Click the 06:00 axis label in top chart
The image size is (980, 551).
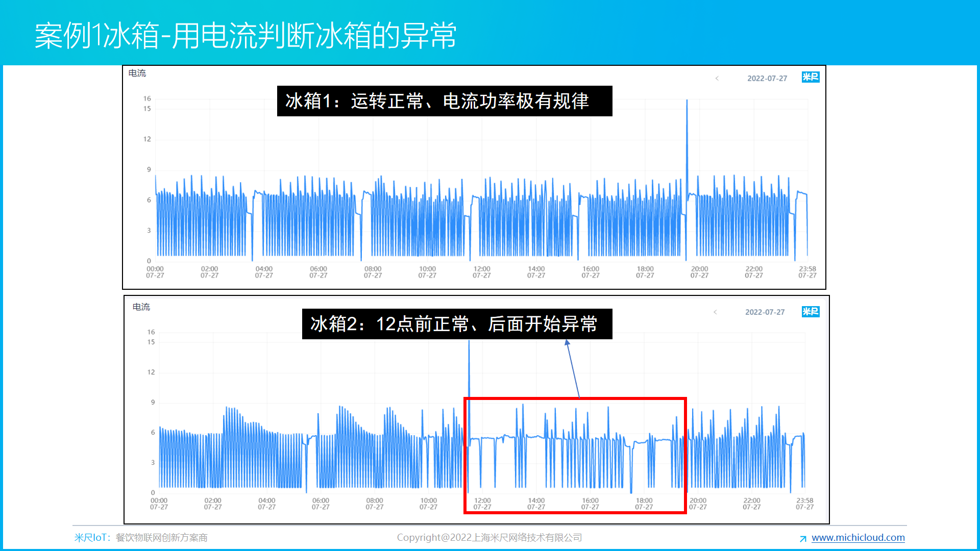318,272
